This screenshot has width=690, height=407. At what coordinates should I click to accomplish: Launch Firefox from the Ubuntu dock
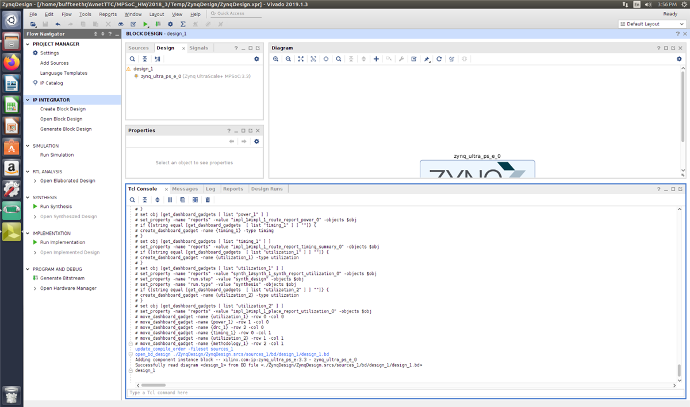[x=11, y=62]
